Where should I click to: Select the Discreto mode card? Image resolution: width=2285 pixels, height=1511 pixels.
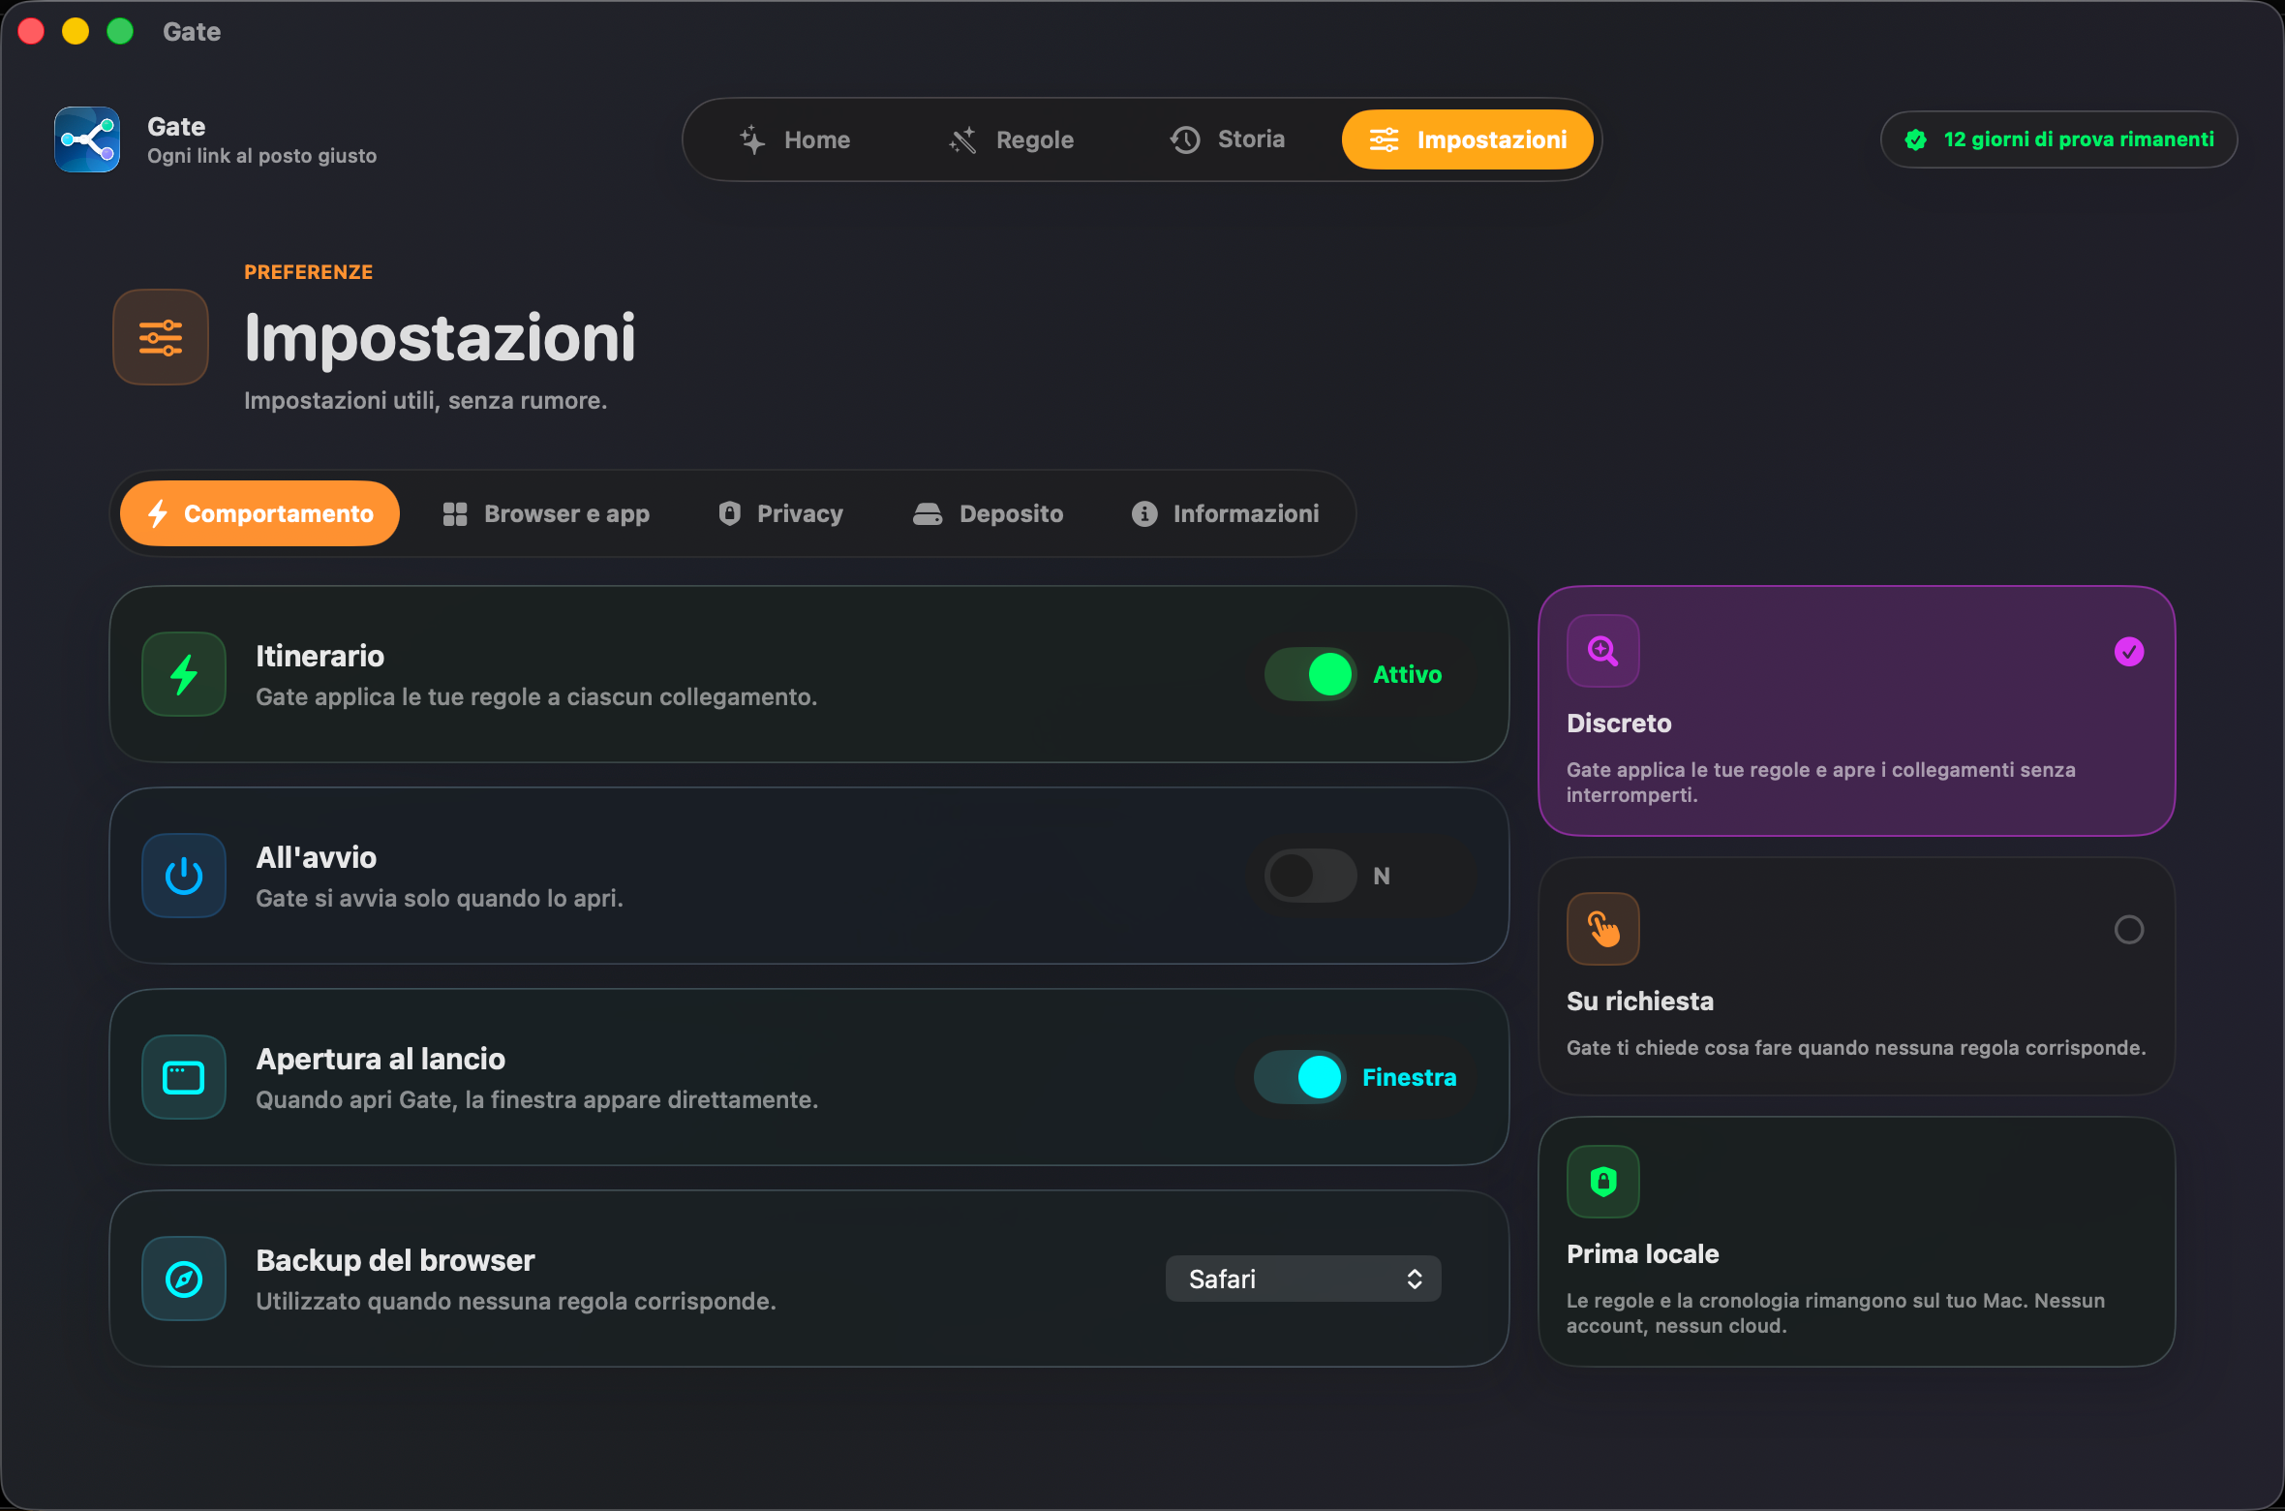(1857, 711)
